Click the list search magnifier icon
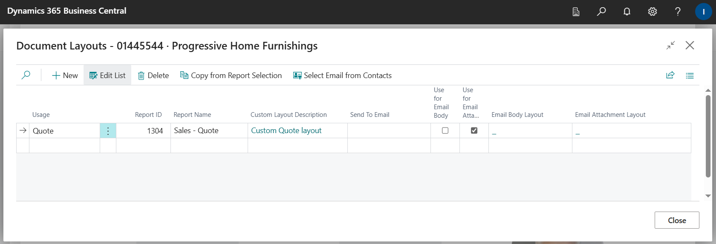Screen dimensions: 716x244 point(26,75)
